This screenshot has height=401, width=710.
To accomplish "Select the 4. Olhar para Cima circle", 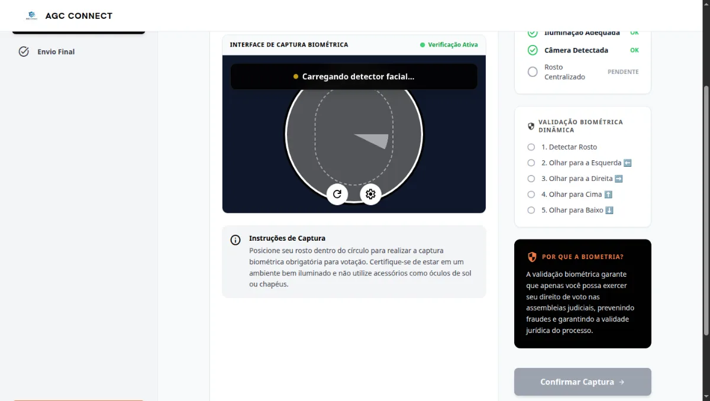I will pos(531,194).
